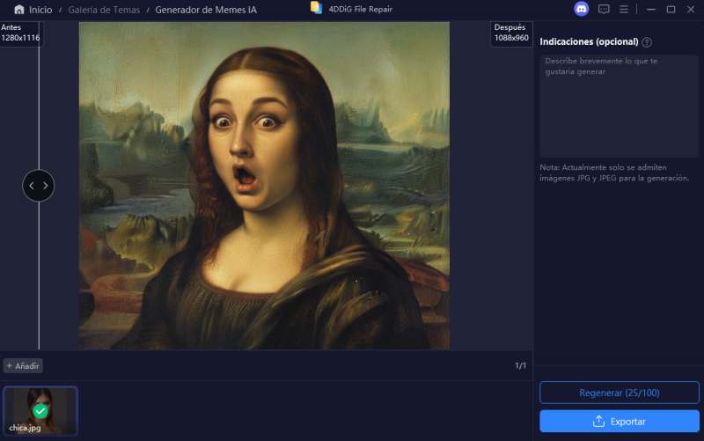Close the 4DDiG File Repair window
704x441 pixels.
[x=691, y=9]
